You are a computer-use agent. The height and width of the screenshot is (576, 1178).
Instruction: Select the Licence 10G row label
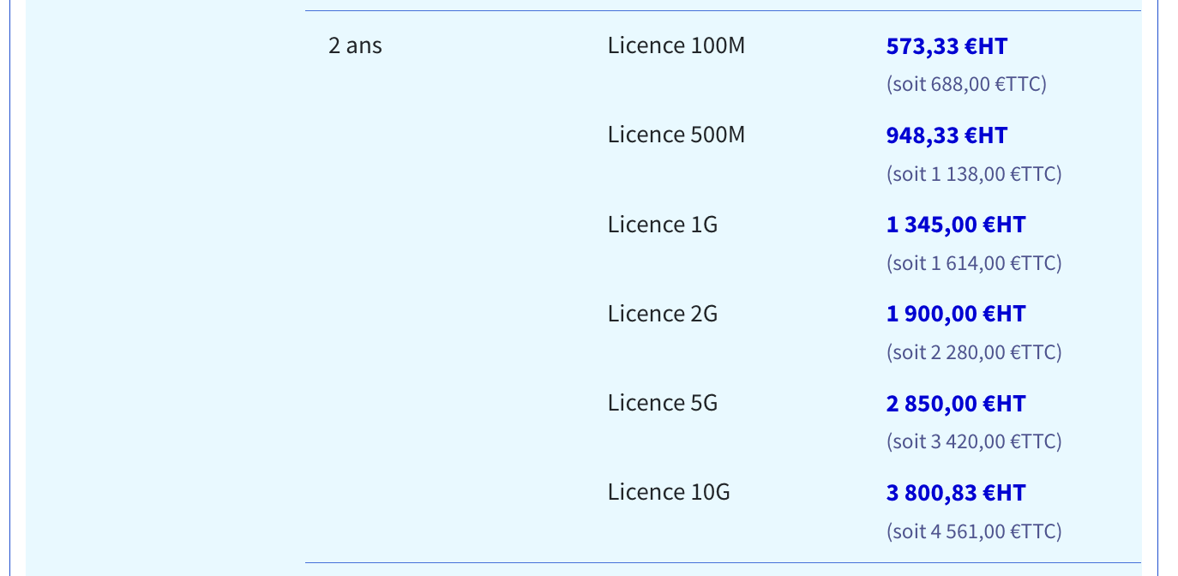pyautogui.click(x=669, y=492)
